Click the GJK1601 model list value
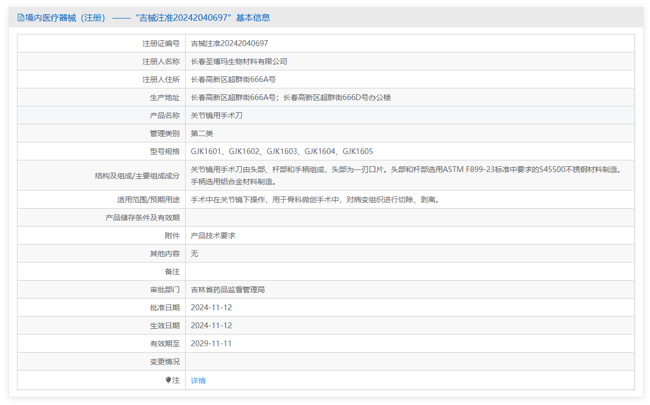This screenshot has width=650, height=405. (x=282, y=151)
